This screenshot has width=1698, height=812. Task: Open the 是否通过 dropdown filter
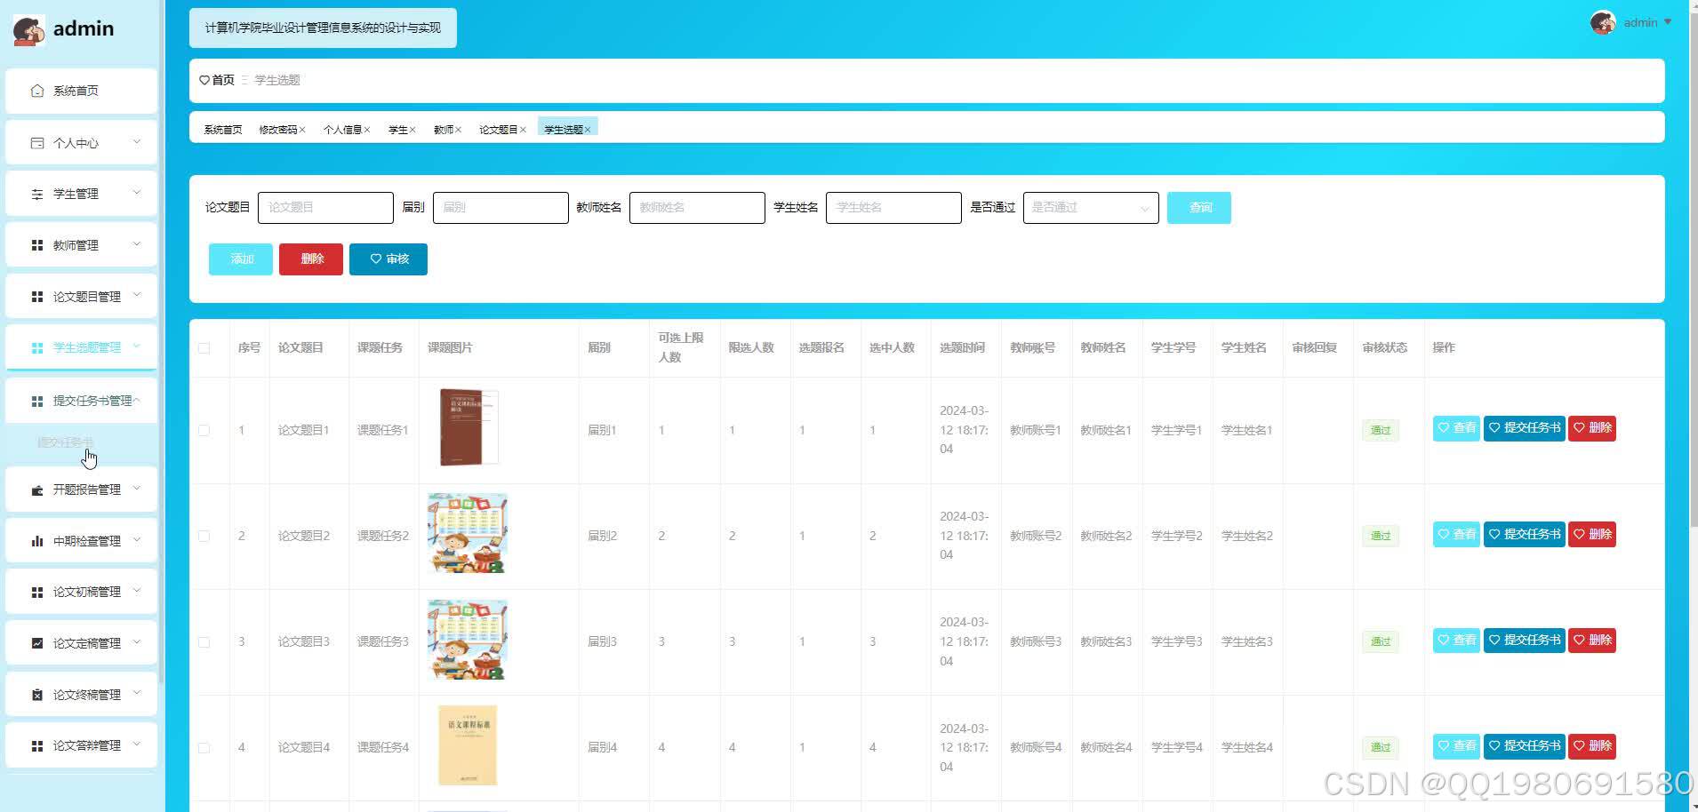pos(1091,208)
